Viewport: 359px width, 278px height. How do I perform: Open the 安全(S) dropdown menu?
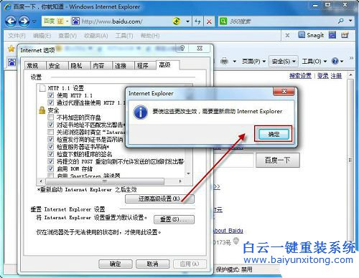coord(284,62)
